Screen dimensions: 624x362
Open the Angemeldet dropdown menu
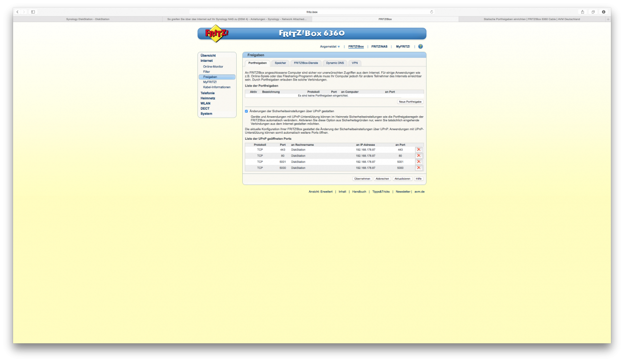(330, 46)
